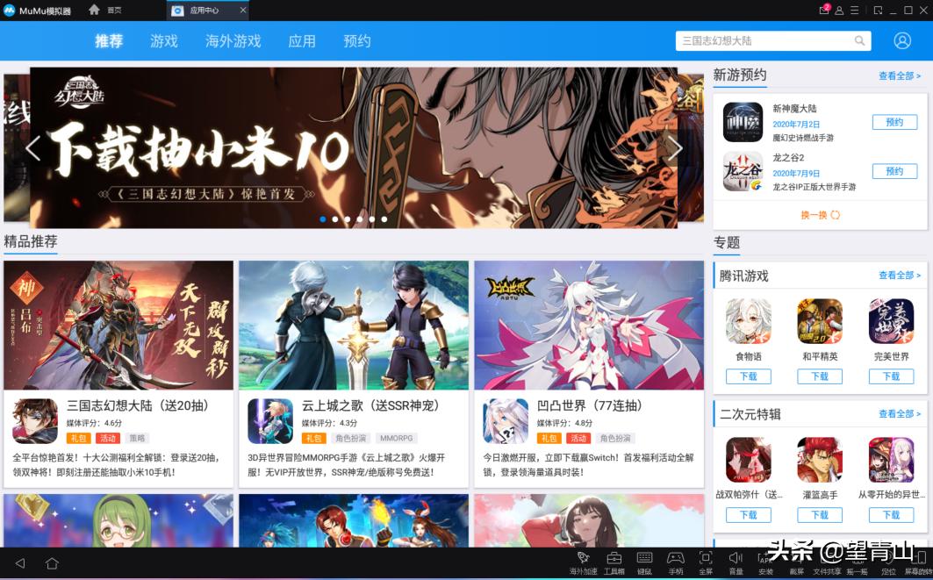Open the 预约 navigation tab
933x580 pixels.
357,41
